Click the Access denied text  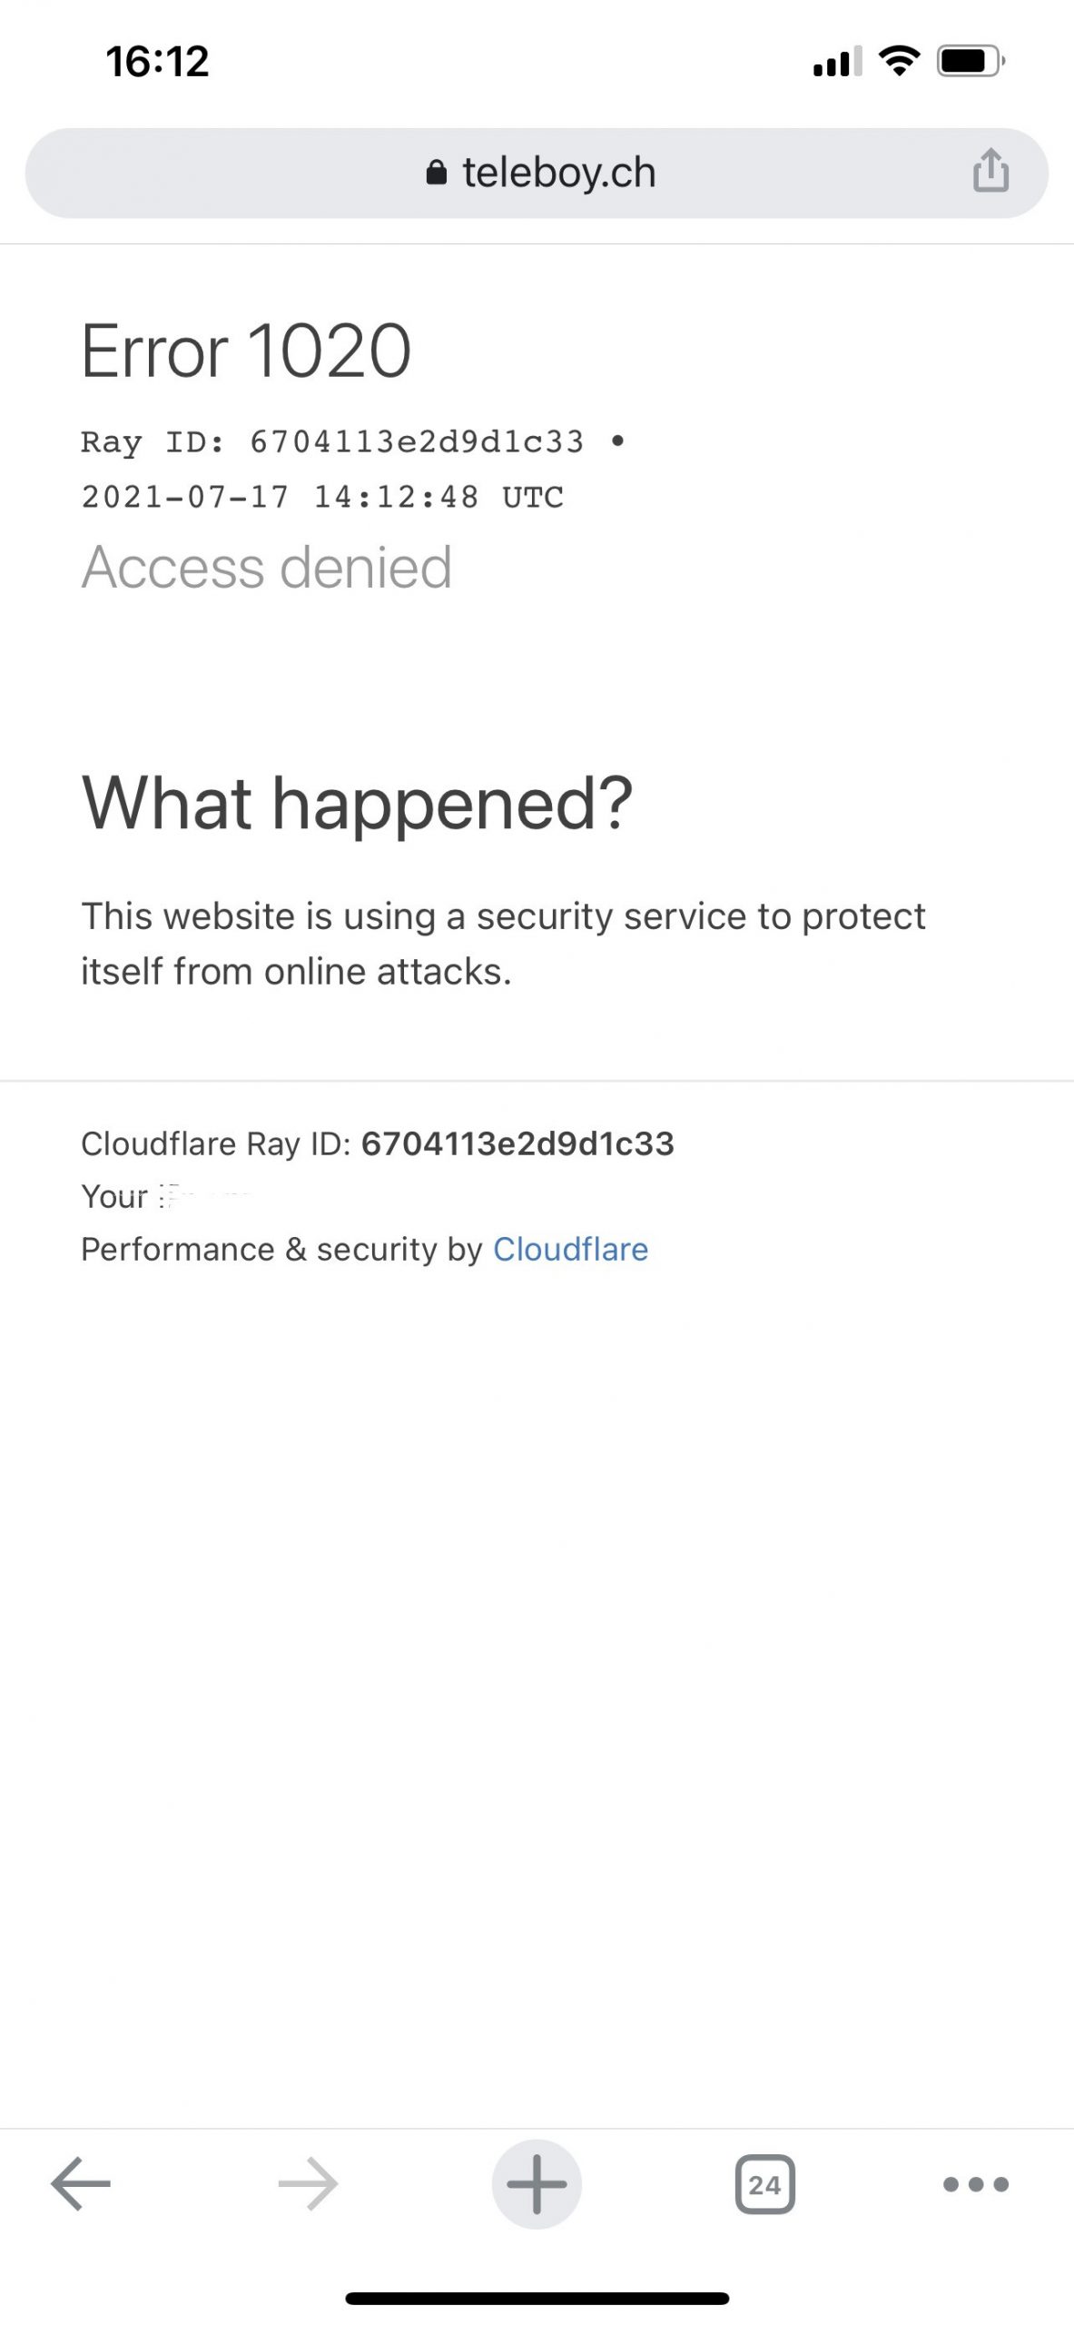tap(266, 568)
